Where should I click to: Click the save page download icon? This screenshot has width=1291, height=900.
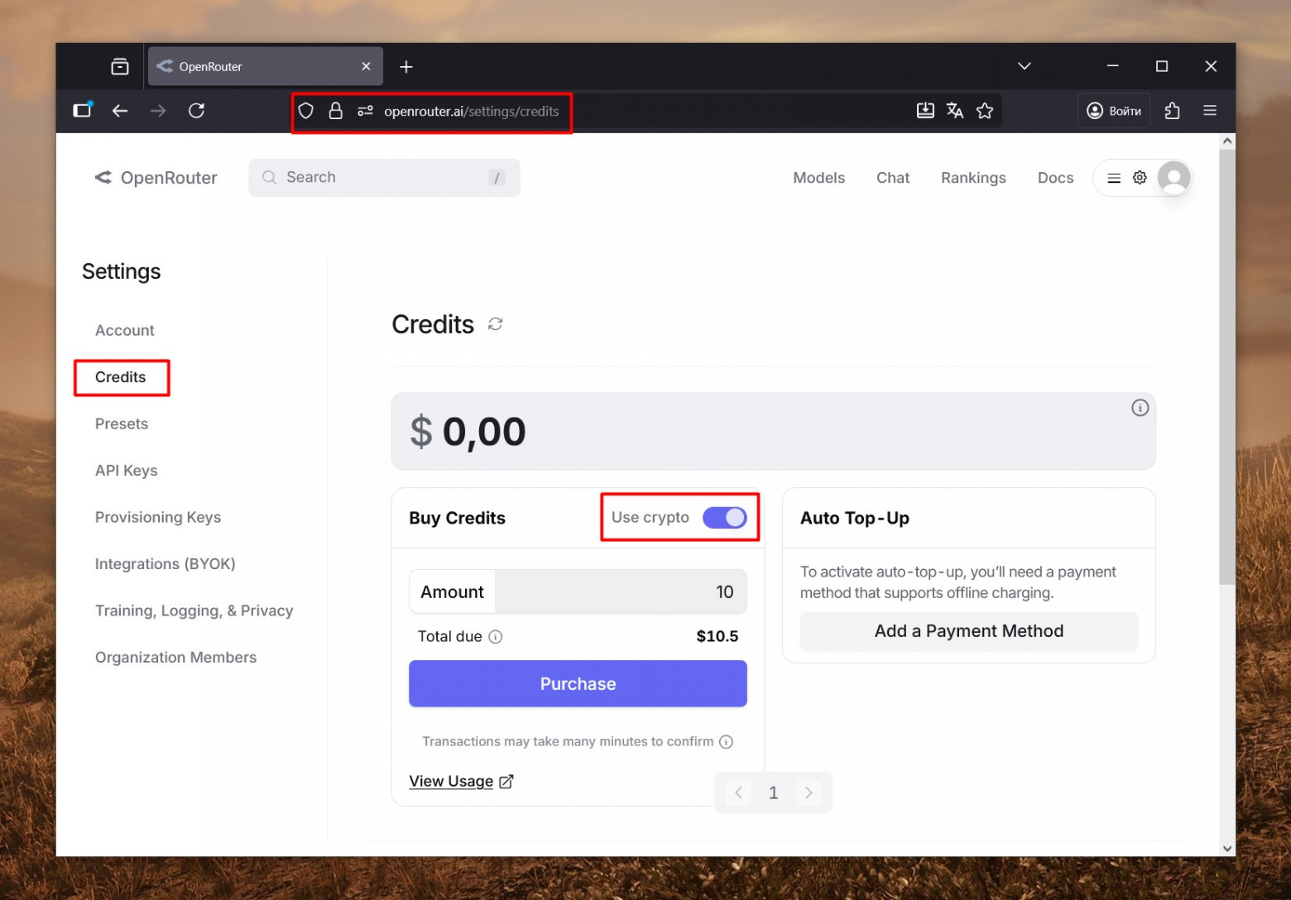pos(925,110)
